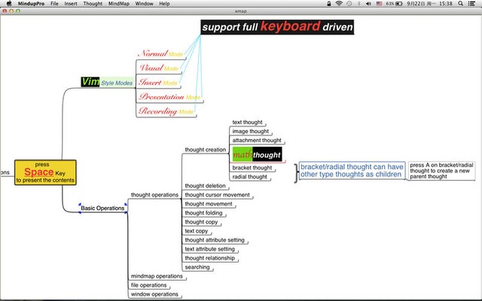The width and height of the screenshot is (482, 301).
Task: Click the Presentation Mode node
Action: (x=169, y=97)
